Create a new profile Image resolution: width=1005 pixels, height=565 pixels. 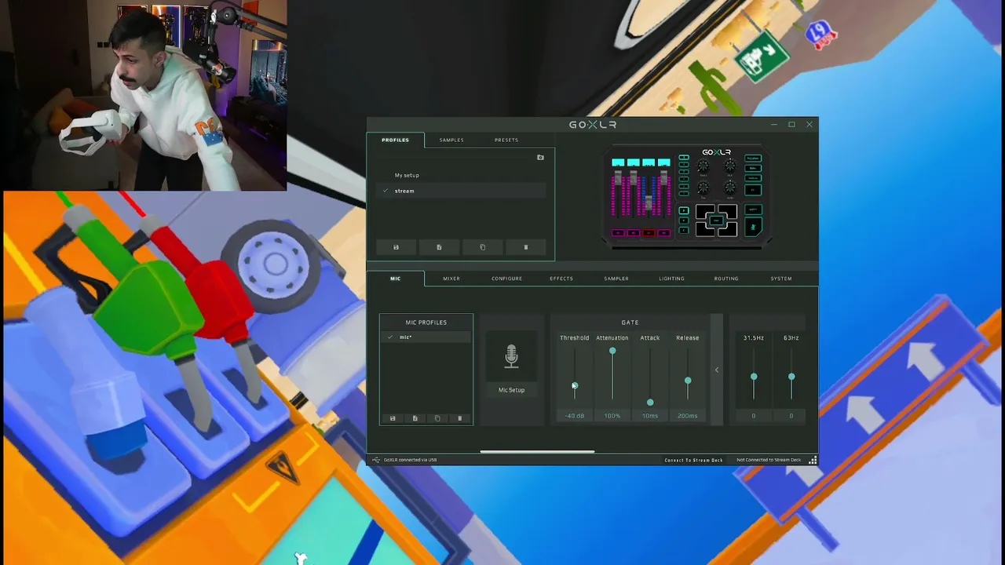point(439,247)
